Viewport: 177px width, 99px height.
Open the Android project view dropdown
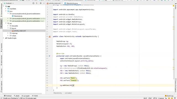tap(9, 3)
